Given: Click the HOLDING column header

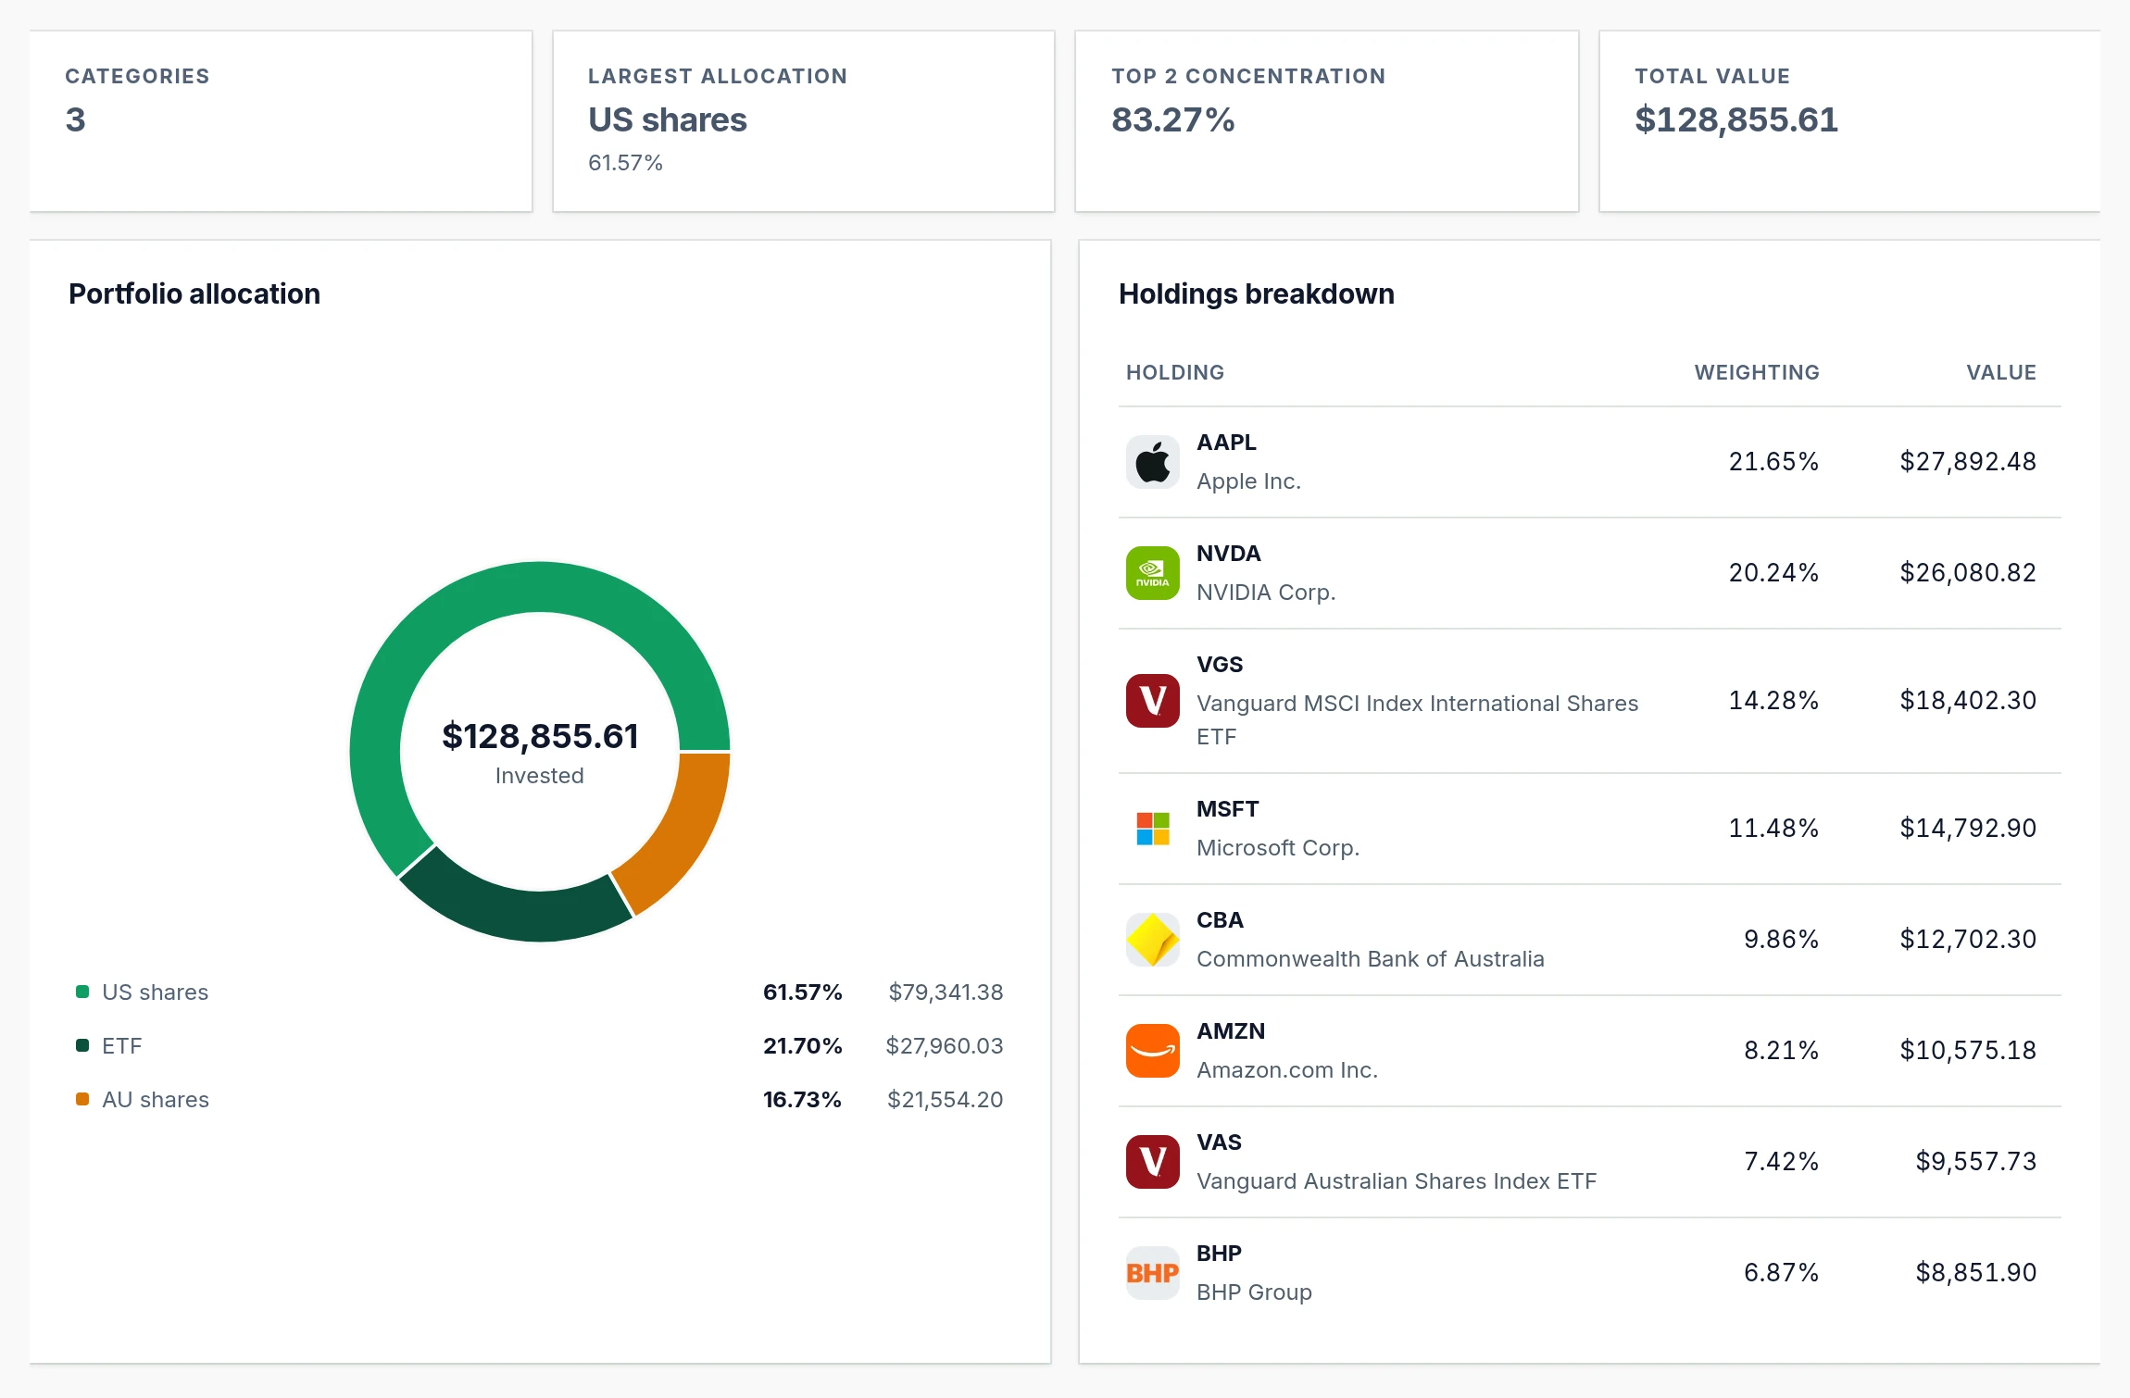Looking at the screenshot, I should 1175,372.
